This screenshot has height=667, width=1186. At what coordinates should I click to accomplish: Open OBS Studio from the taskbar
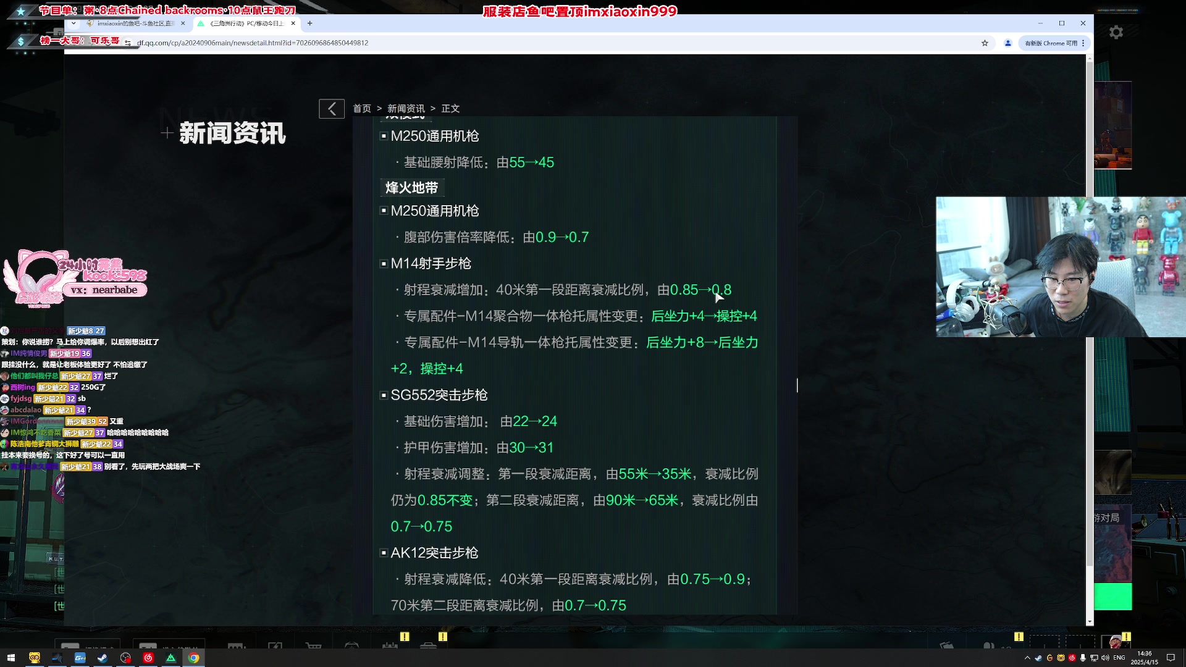[125, 658]
